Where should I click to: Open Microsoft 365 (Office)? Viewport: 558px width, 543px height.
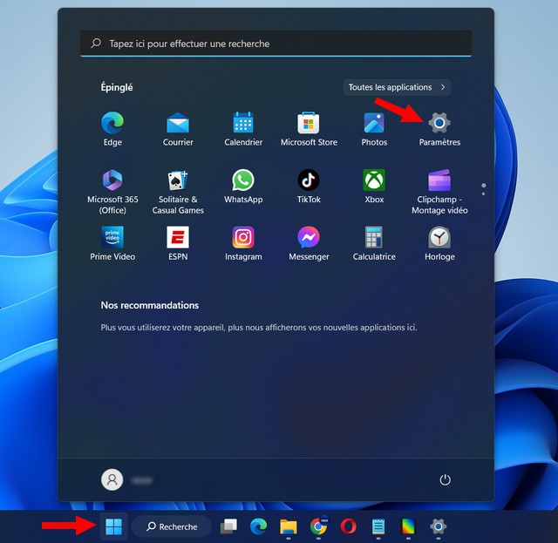tap(112, 192)
